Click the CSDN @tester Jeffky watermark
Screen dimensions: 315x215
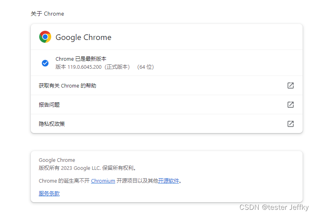tap(274, 207)
